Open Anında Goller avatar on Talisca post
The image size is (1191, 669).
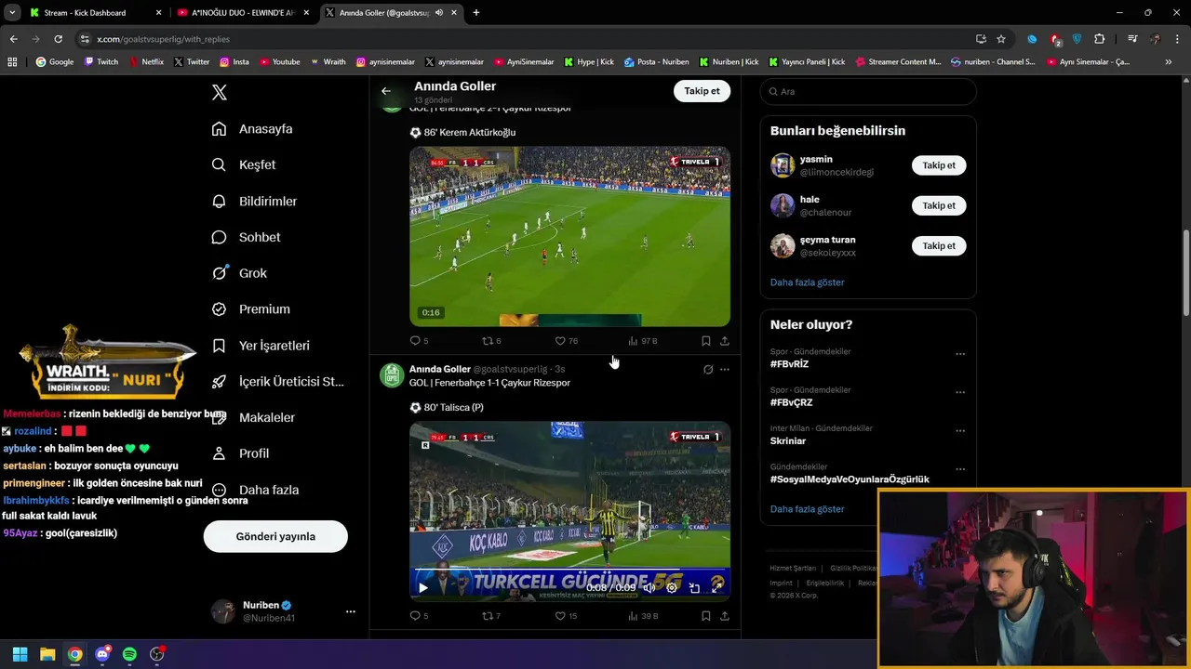coord(392,374)
